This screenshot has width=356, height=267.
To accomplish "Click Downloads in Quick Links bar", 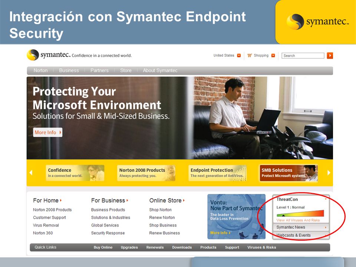I will coord(182,247).
